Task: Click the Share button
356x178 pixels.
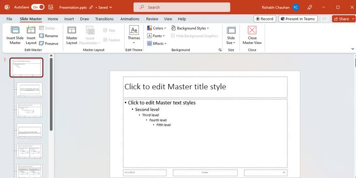Action: pyautogui.click(x=341, y=19)
